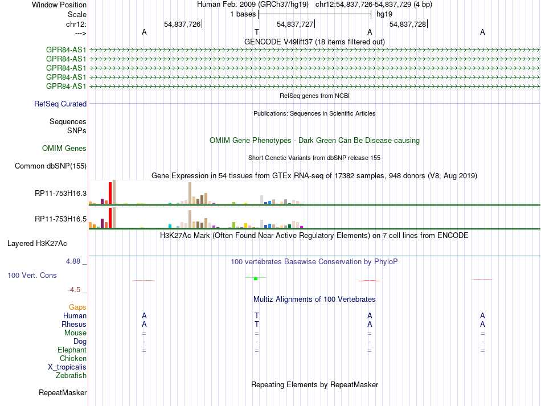
Task: Click the OMIM Genes track label
Action: (x=64, y=148)
